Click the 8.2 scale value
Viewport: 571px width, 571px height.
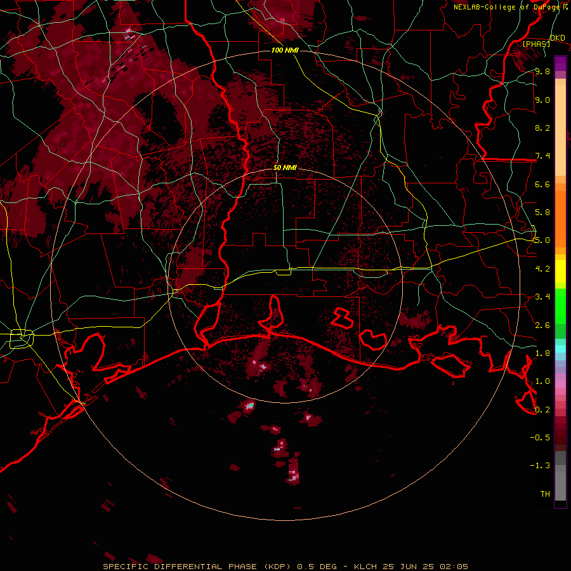(x=542, y=128)
